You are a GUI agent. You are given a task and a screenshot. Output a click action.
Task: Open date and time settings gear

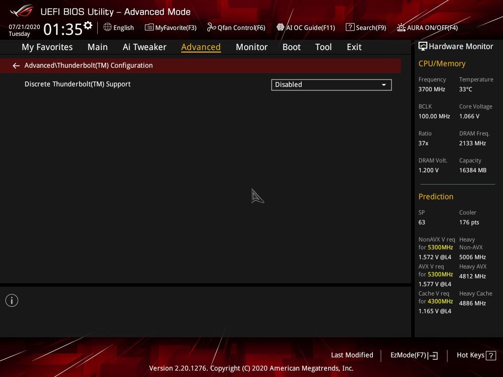[88, 26]
